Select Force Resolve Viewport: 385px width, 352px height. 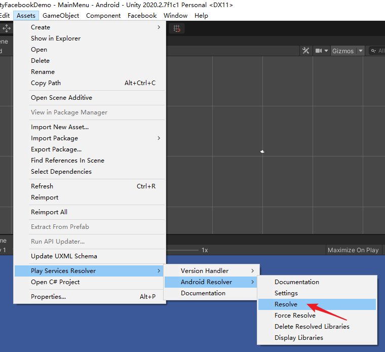point(317,316)
